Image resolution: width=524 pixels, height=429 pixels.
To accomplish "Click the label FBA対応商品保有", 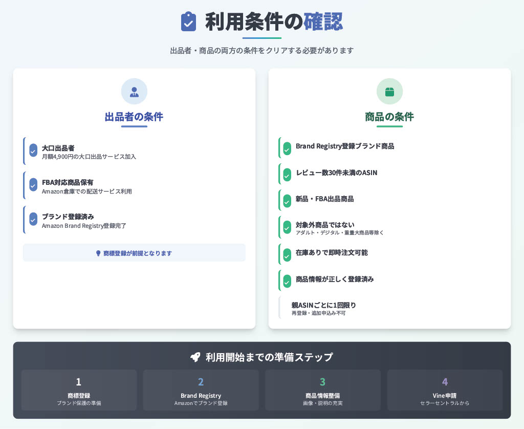I will (x=68, y=183).
